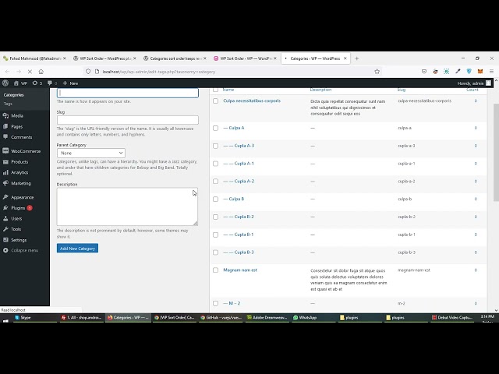Open the Cupla B-1 category link
Viewport: 499px width, 374px height.
tap(244, 235)
